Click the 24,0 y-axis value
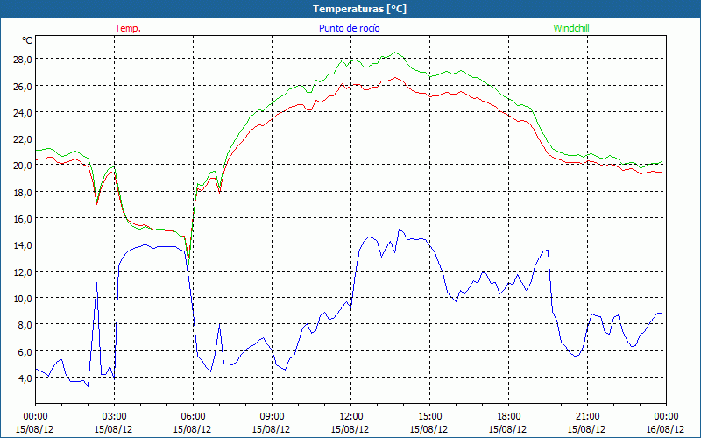This screenshot has width=701, height=438. [22, 113]
